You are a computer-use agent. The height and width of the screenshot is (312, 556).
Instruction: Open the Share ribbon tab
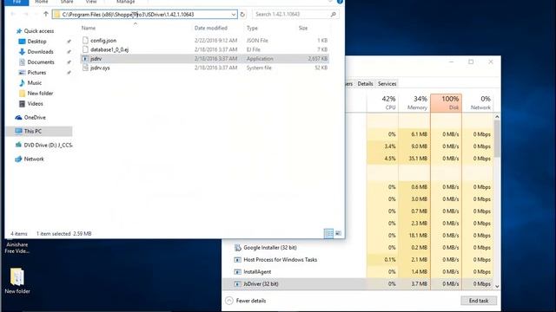click(67, 2)
